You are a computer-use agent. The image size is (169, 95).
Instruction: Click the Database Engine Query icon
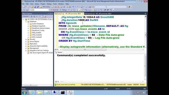[x=52, y=7]
